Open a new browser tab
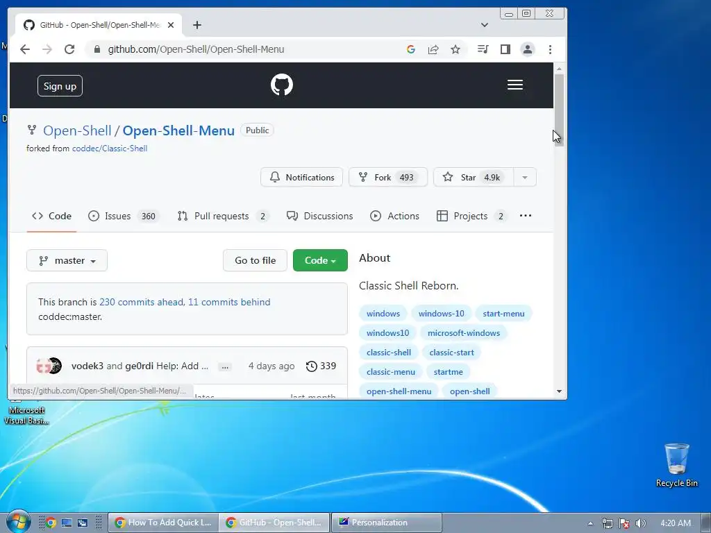Viewport: 711px width, 533px height. coord(196,26)
